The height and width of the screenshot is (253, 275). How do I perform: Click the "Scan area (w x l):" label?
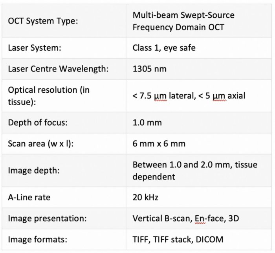pos(42,143)
